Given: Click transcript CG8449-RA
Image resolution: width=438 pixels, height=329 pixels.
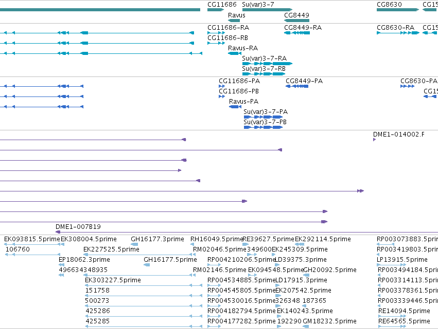Looking at the screenshot, I should tap(297, 33).
